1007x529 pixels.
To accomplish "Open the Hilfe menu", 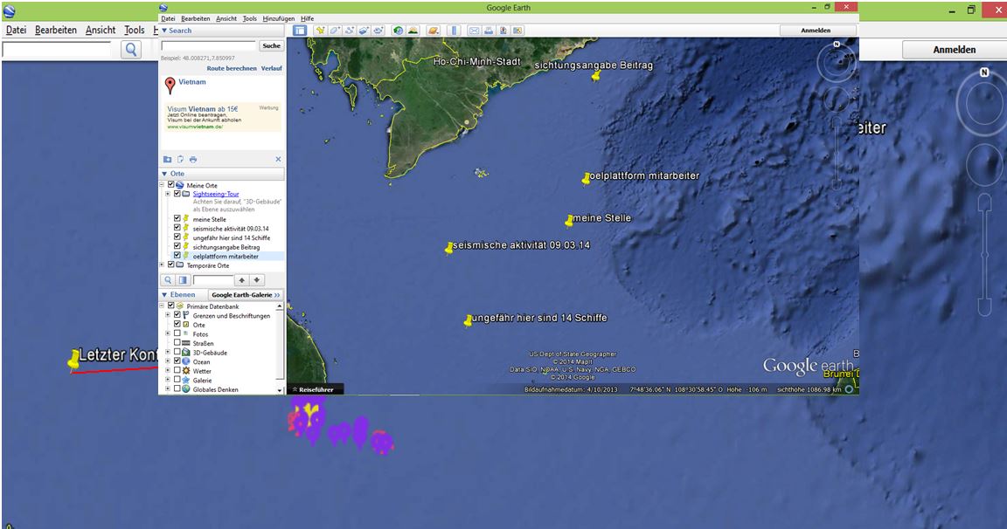I will click(307, 18).
